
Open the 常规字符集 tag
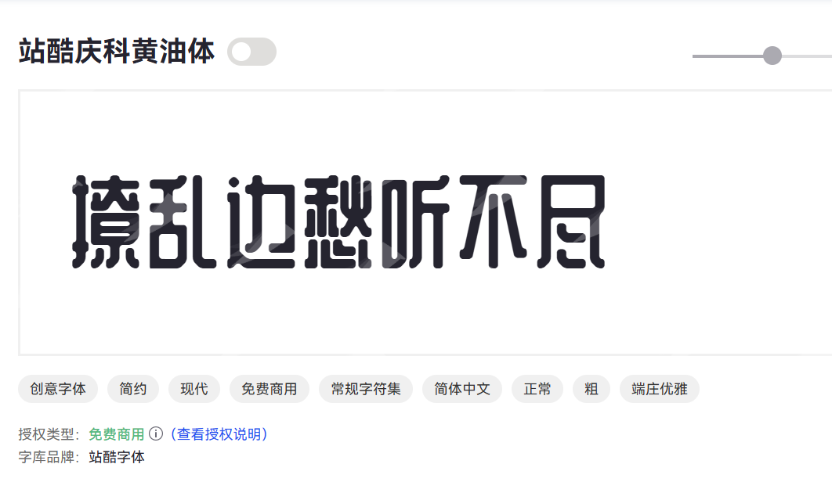tap(366, 389)
